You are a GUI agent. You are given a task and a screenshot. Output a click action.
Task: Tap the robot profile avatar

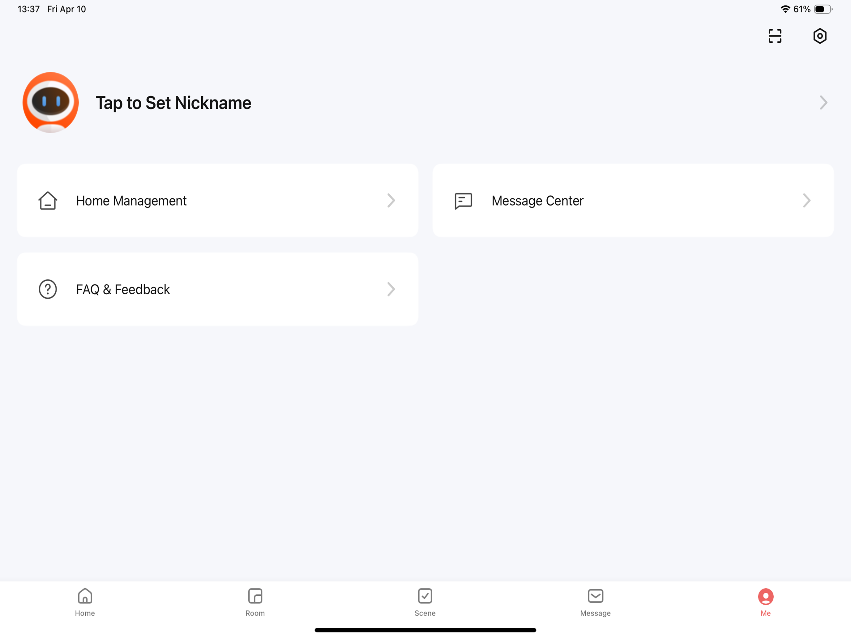pos(51,102)
